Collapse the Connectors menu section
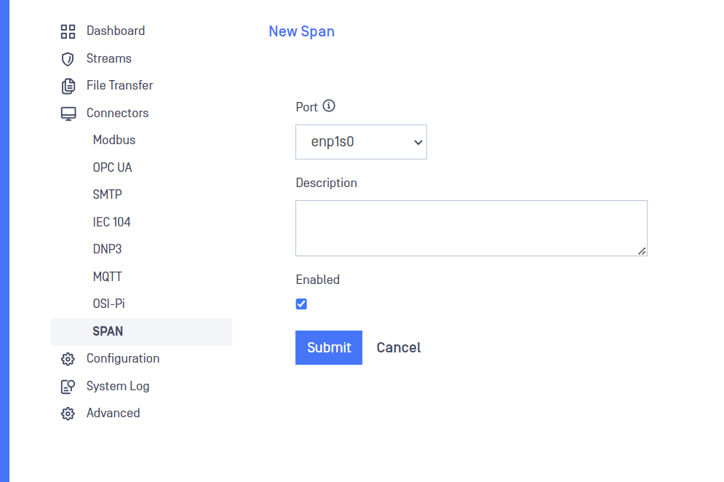Screen dimensions: 724x482 (x=117, y=114)
